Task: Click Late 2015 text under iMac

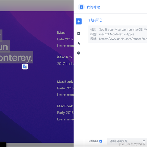Action: [65, 39]
